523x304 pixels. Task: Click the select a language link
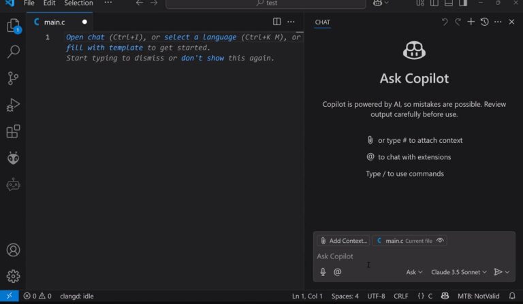[200, 37]
